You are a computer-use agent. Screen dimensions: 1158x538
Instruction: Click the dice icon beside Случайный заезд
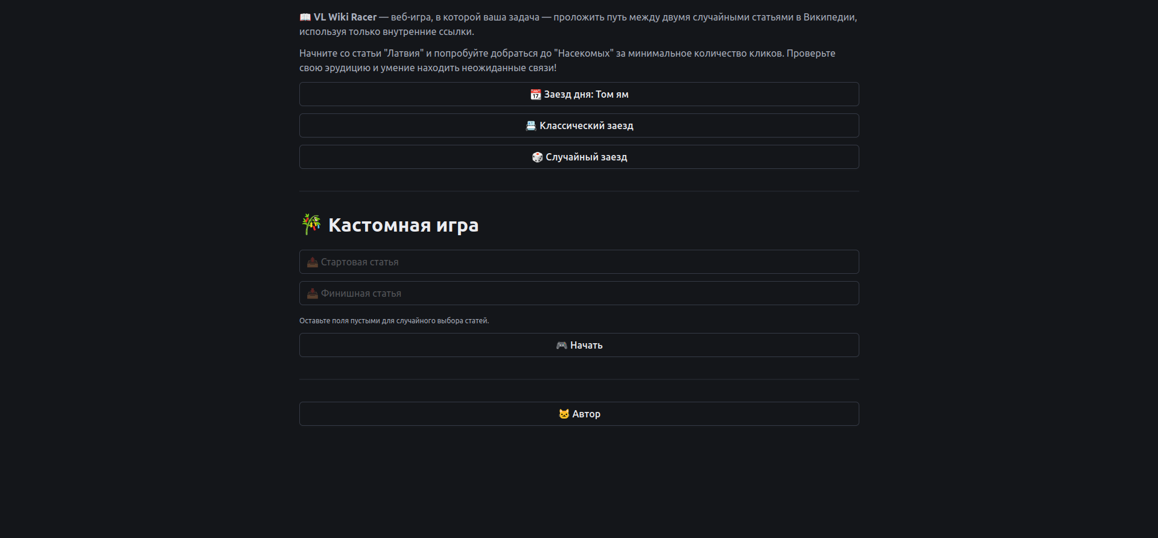(537, 157)
